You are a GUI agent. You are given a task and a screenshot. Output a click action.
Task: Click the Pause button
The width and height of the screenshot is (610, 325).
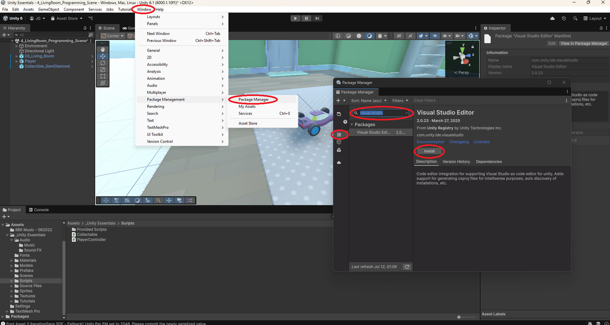[x=306, y=18]
